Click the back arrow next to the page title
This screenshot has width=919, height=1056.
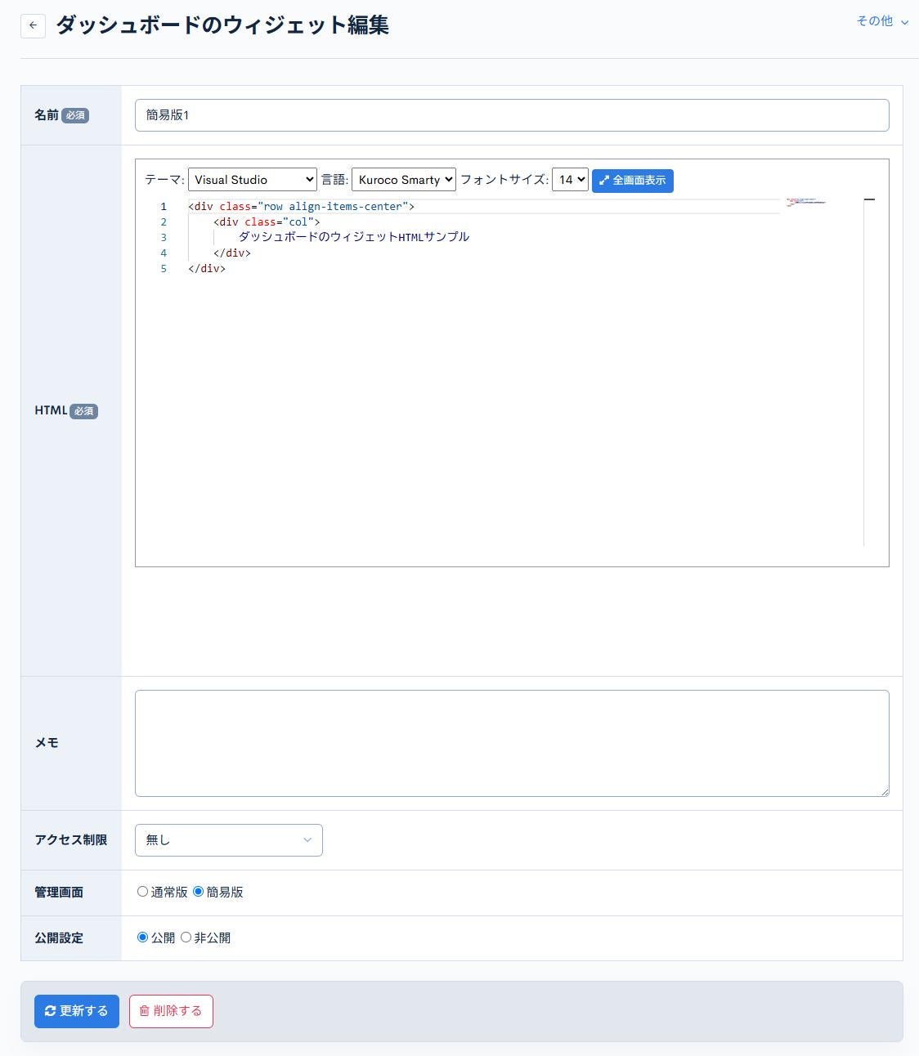(x=33, y=25)
